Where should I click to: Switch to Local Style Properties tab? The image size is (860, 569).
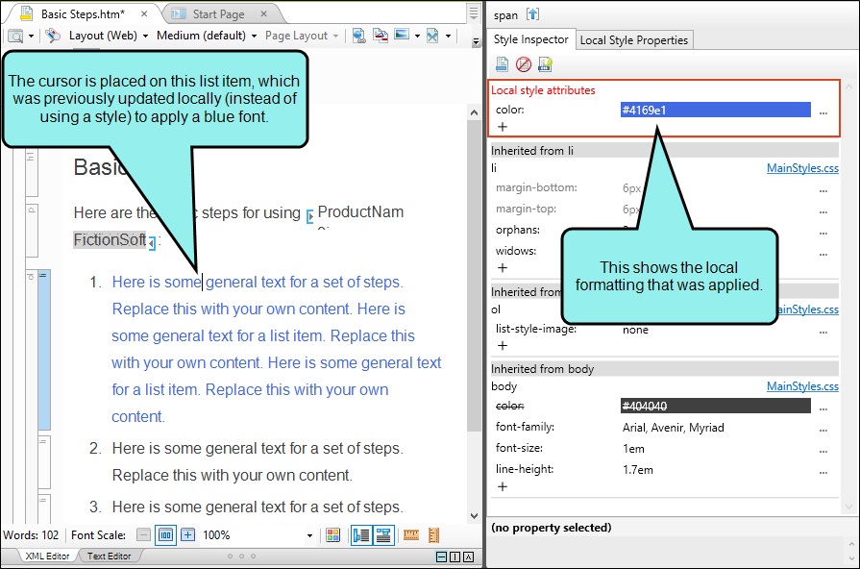pos(633,40)
